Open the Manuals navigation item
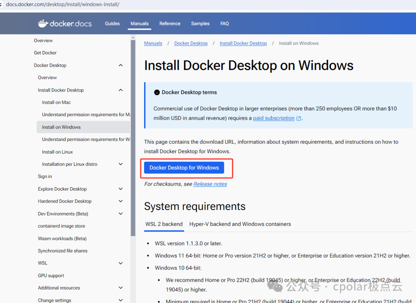Viewport: 416px width, 303px height. 139,24
